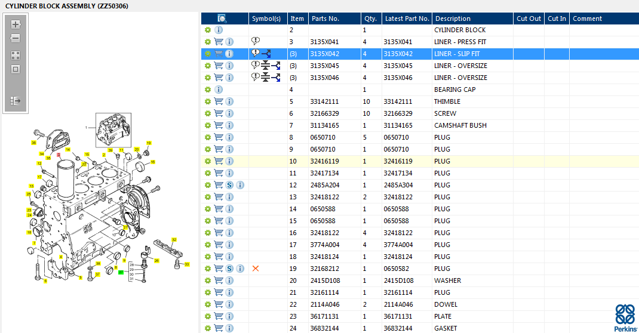Zoom in on the parts diagram
Screen dimensions: 639x333
(x=16, y=24)
